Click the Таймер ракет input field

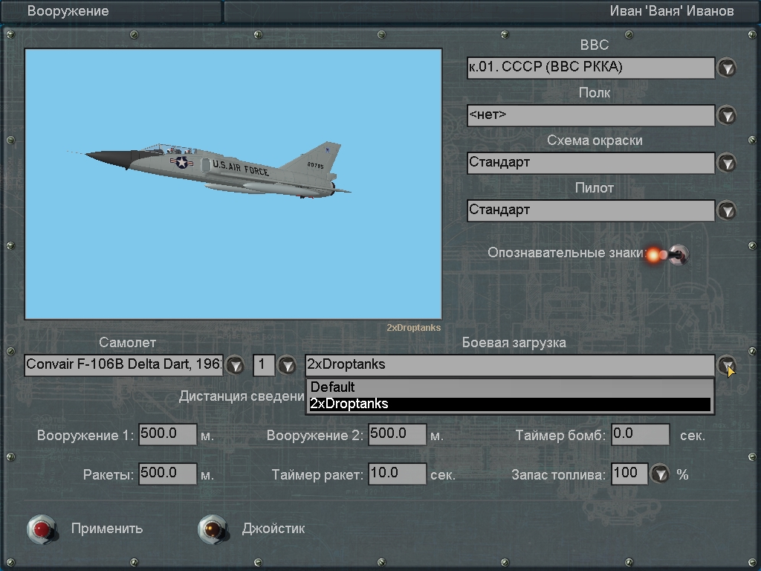[397, 474]
